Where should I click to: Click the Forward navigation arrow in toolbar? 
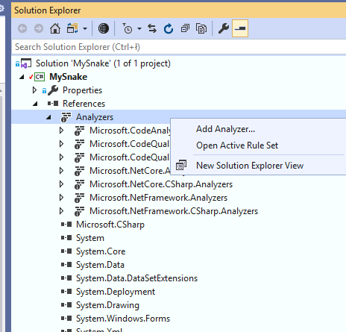(x=39, y=28)
